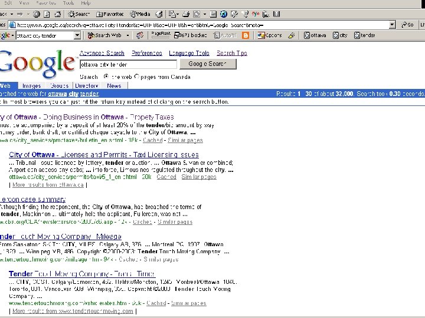The image size is (425, 318).
Task: Find the word 'city' via toolbar button
Action: click(340, 35)
